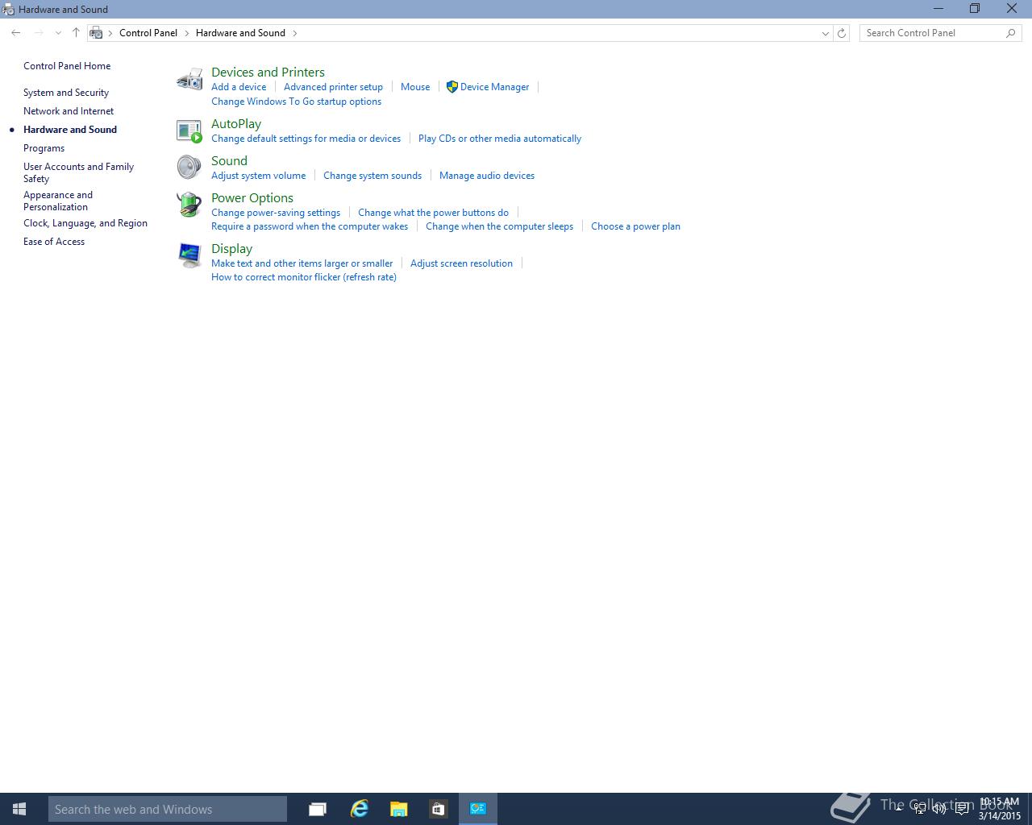This screenshot has height=825, width=1032.
Task: Open the Store app from taskbar
Action: 438,809
